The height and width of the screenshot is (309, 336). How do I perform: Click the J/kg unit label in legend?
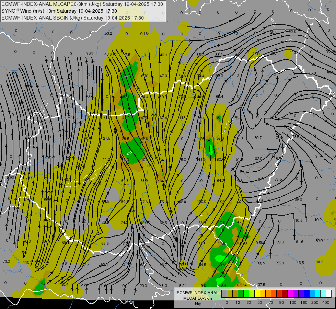(197, 304)
